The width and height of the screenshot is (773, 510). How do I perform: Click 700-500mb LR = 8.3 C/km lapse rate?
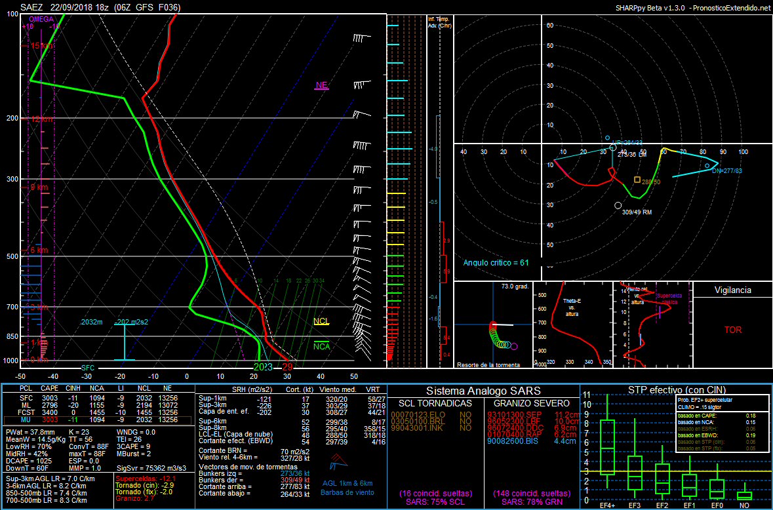47,500
